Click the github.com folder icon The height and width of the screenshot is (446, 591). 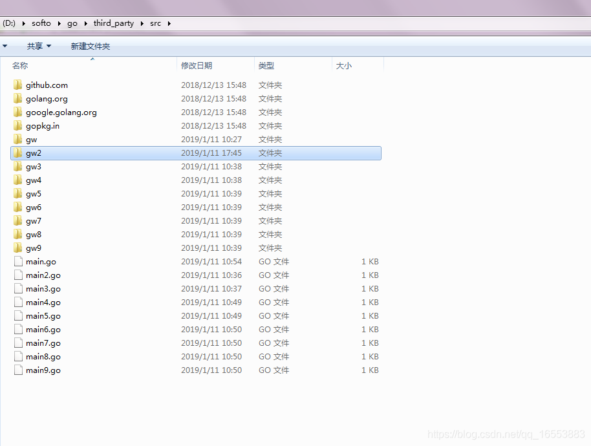[x=17, y=85]
